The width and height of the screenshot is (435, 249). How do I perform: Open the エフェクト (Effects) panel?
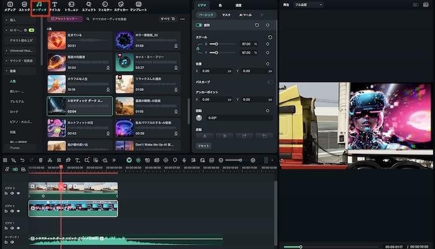click(x=88, y=7)
